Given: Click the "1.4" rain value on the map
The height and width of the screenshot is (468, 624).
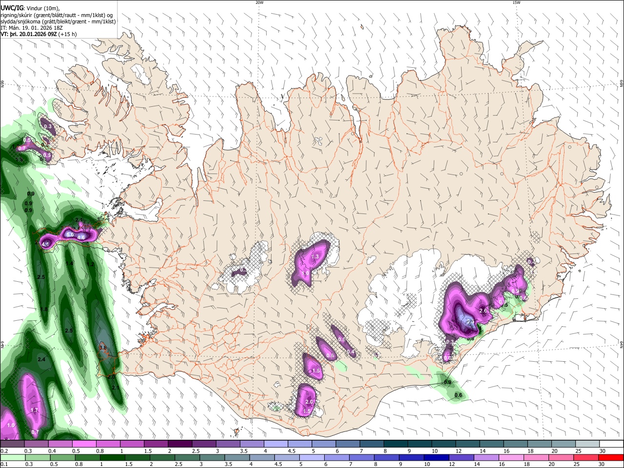Looking at the screenshot, I should pos(69,263).
